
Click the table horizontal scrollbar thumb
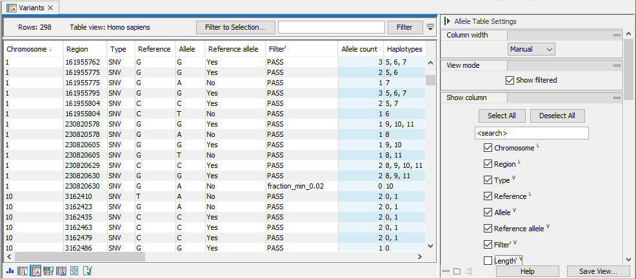coord(80,256)
